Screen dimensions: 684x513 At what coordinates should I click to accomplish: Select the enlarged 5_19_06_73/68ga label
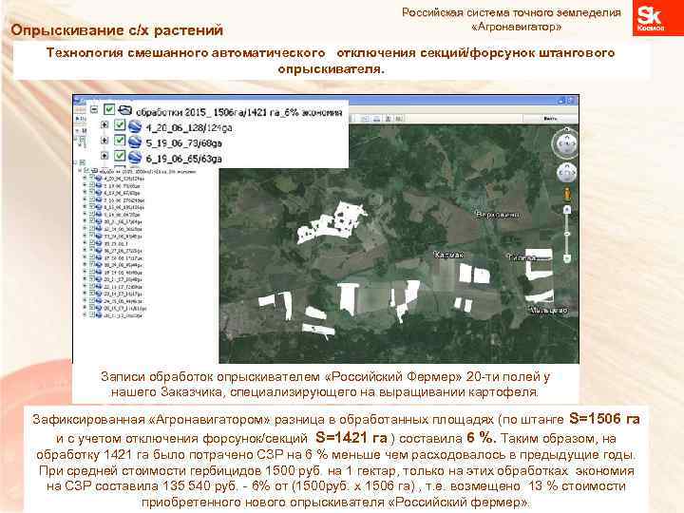pyautogui.click(x=183, y=143)
